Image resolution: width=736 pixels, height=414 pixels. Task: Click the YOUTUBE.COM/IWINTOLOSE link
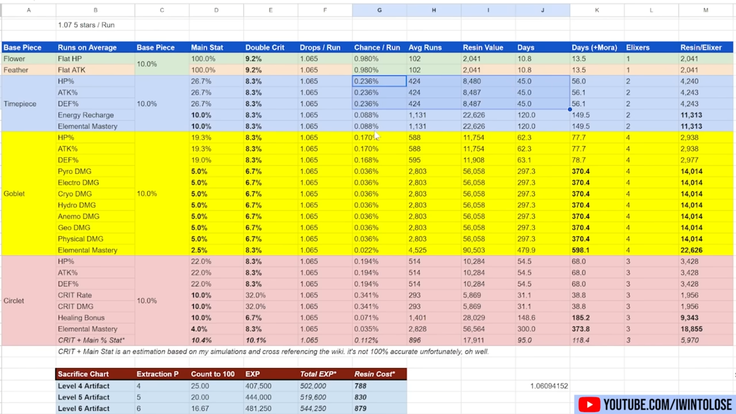point(667,405)
